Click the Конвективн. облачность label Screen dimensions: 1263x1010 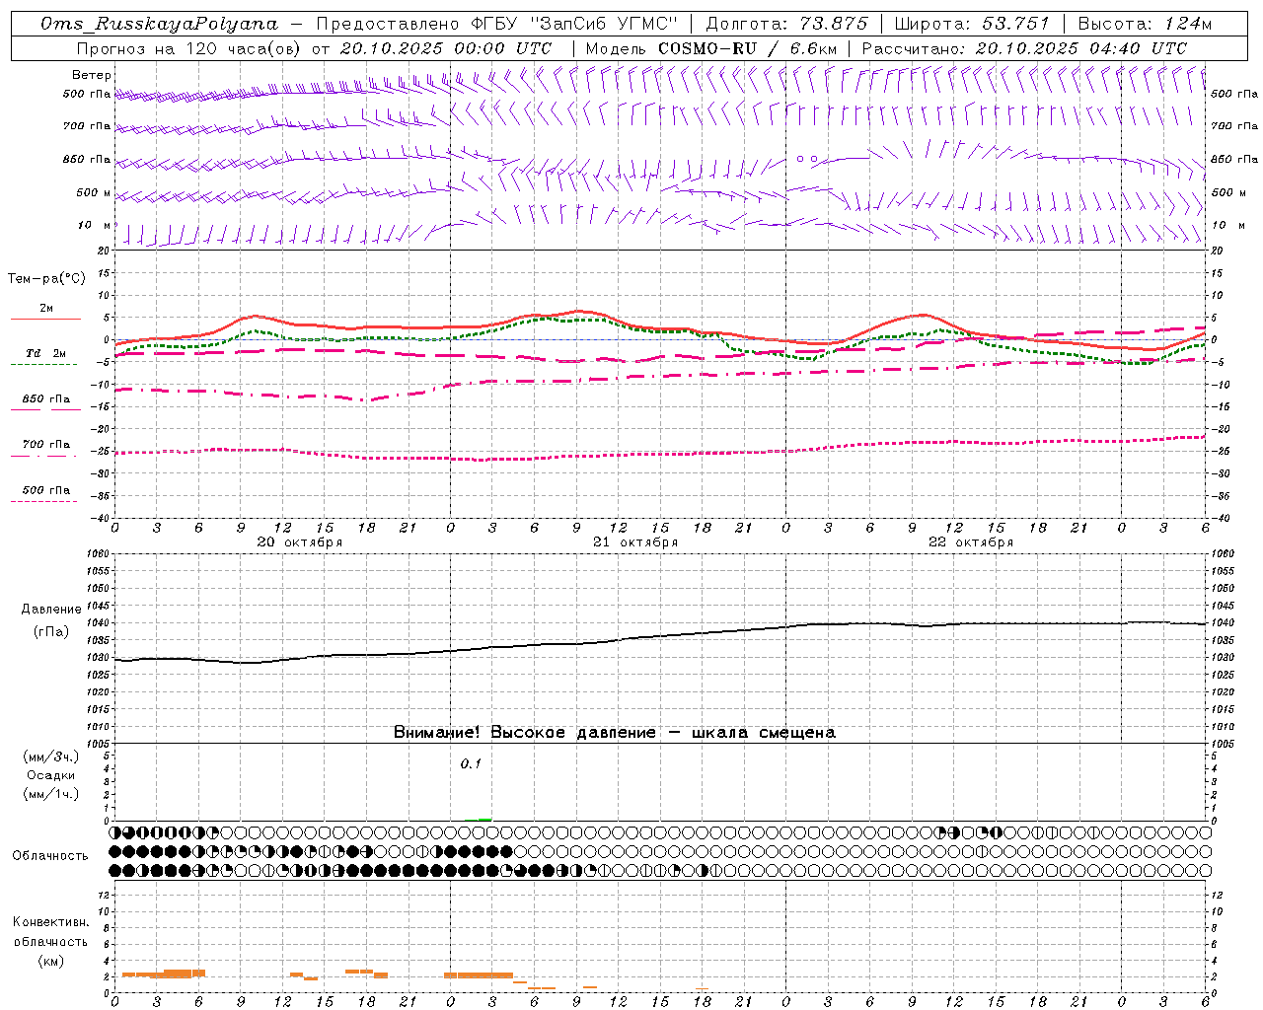tap(50, 932)
